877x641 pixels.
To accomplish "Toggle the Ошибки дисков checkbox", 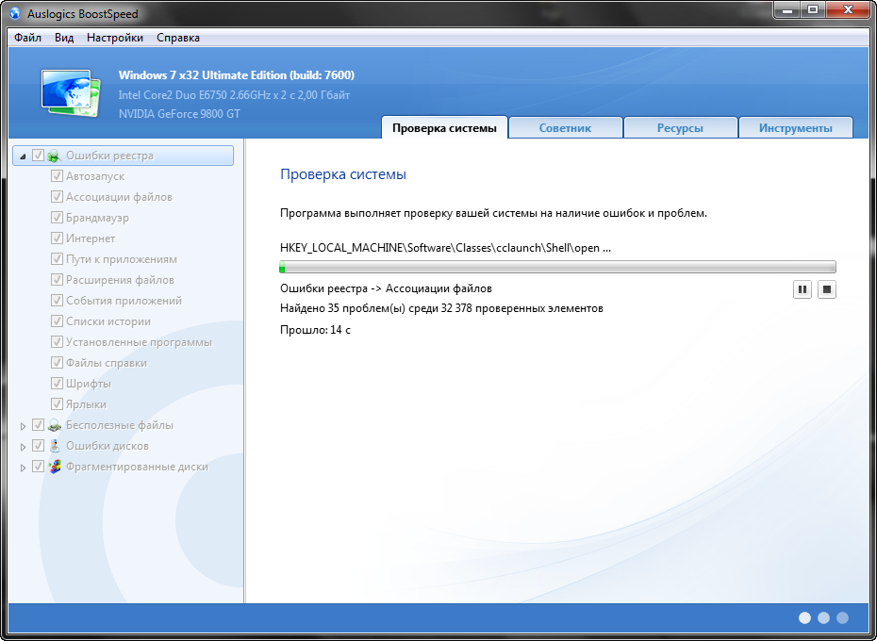I will point(38,446).
